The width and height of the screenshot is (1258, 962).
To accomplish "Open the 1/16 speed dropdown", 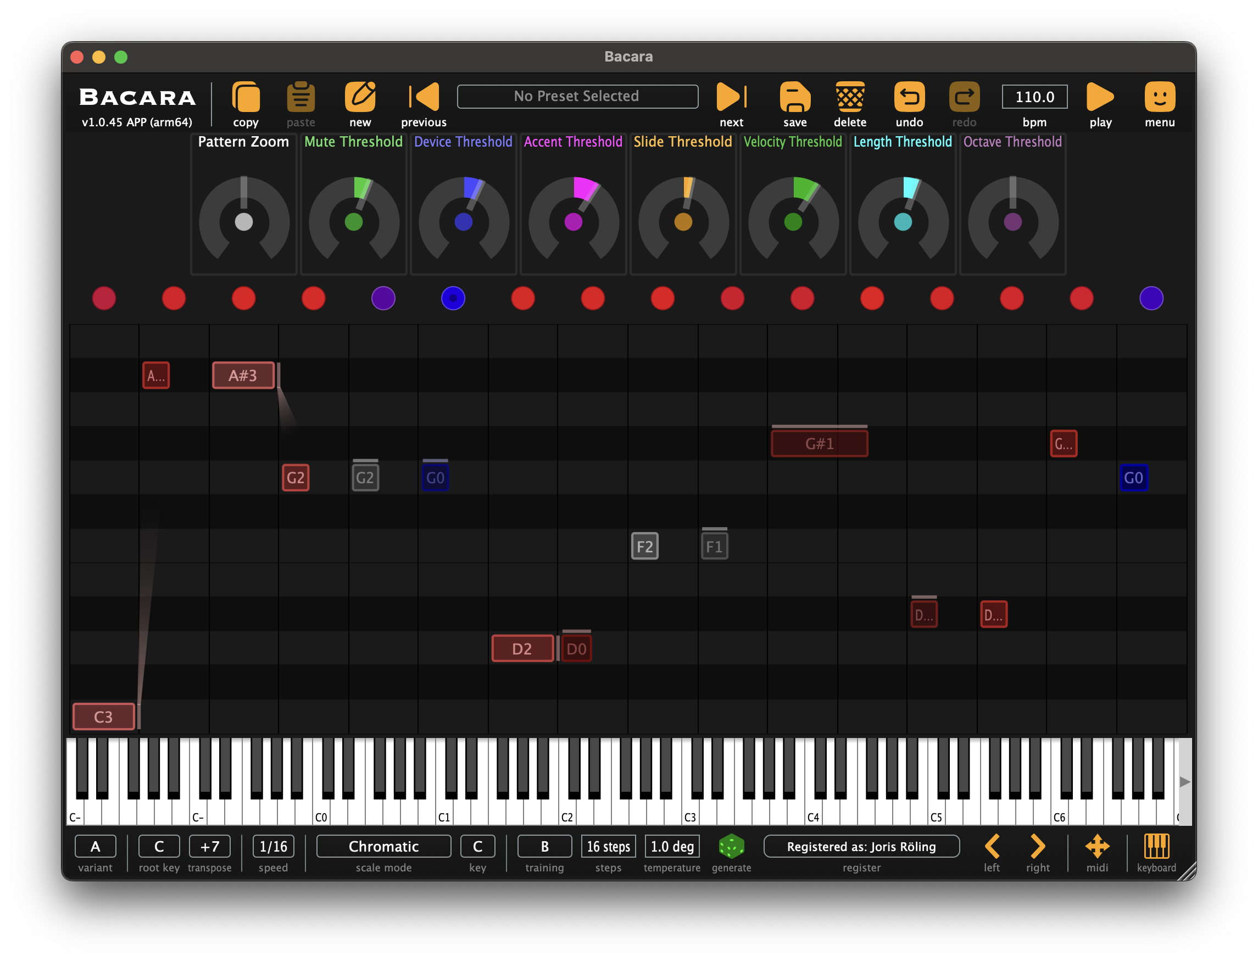I will [x=273, y=846].
